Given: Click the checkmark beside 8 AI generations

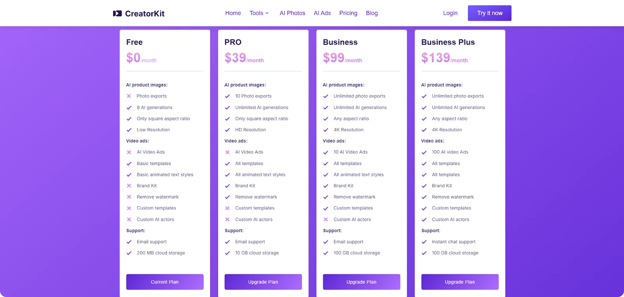Looking at the screenshot, I should [129, 107].
